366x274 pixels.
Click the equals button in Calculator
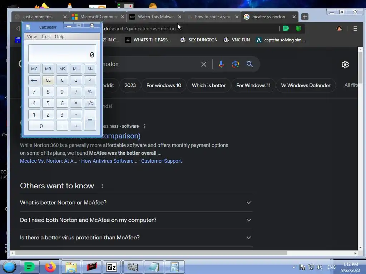pyautogui.click(x=90, y=120)
